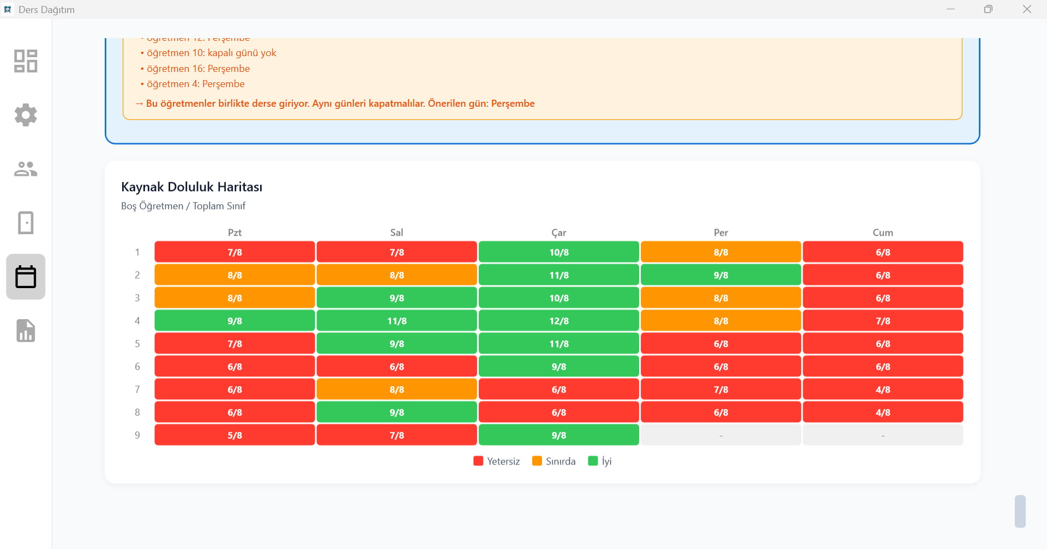Click Monday period 9 cell 5/8
The width and height of the screenshot is (1047, 549).
[234, 435]
